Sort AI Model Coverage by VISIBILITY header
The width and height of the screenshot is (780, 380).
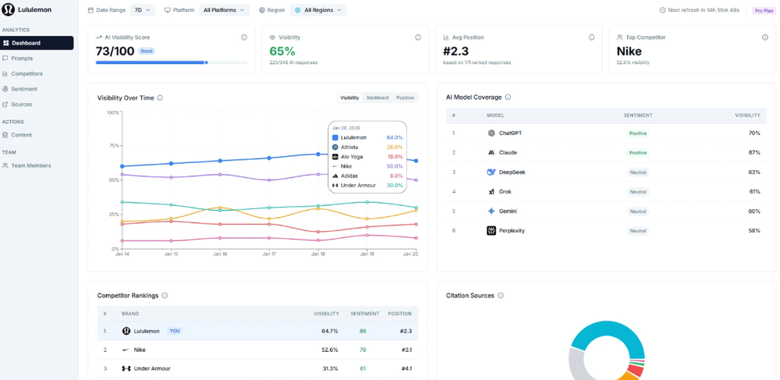(748, 115)
